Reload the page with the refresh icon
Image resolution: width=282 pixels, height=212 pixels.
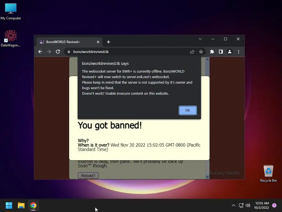[58, 52]
